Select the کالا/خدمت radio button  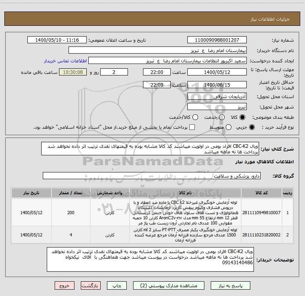pos(195,117)
